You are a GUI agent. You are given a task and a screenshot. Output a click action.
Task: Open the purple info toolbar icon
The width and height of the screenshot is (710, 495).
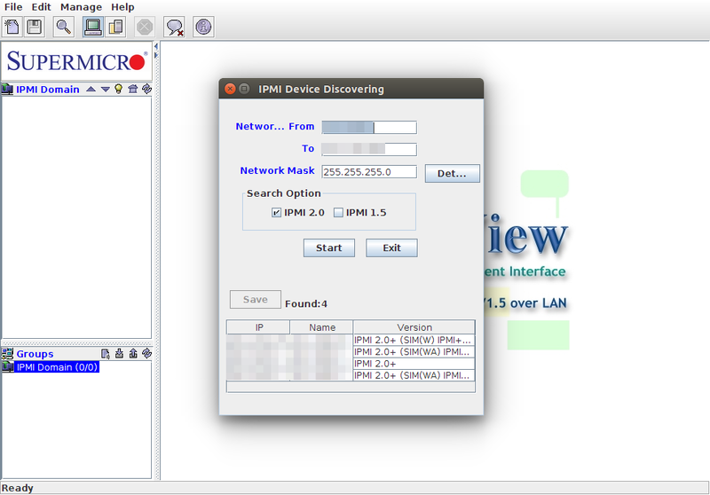[x=204, y=27]
